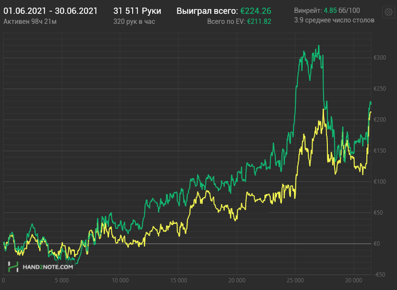Click the 30 000 x-axis label
This screenshot has height=290, width=397.
[x=353, y=280]
